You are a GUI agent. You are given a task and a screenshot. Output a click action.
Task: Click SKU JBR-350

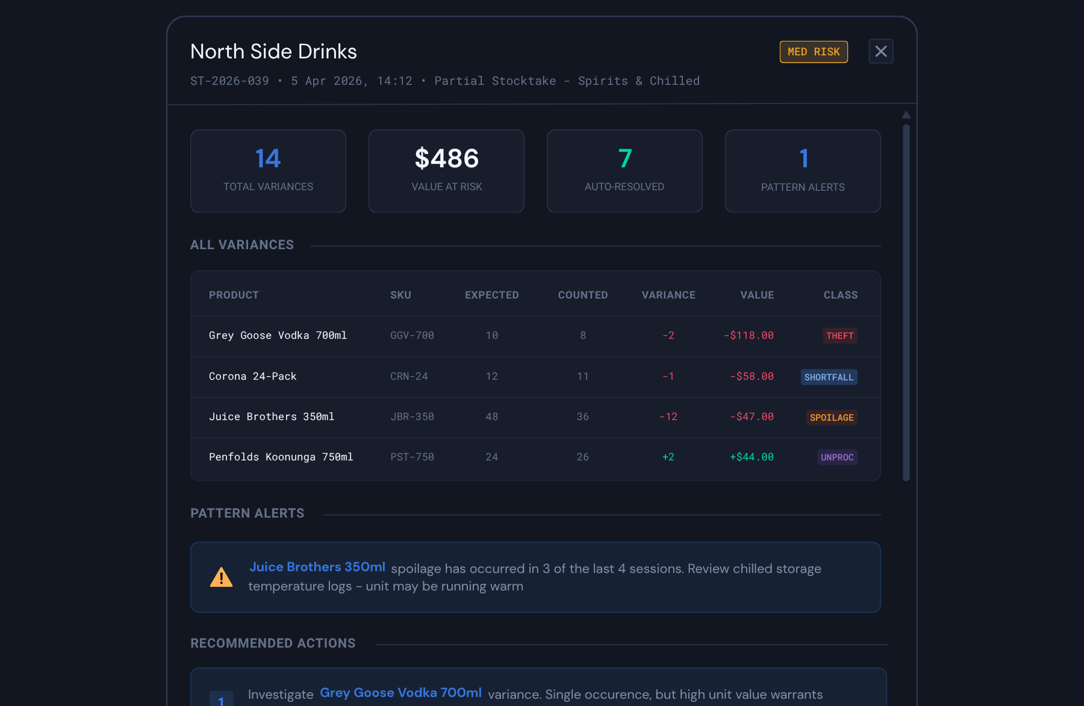coord(412,416)
